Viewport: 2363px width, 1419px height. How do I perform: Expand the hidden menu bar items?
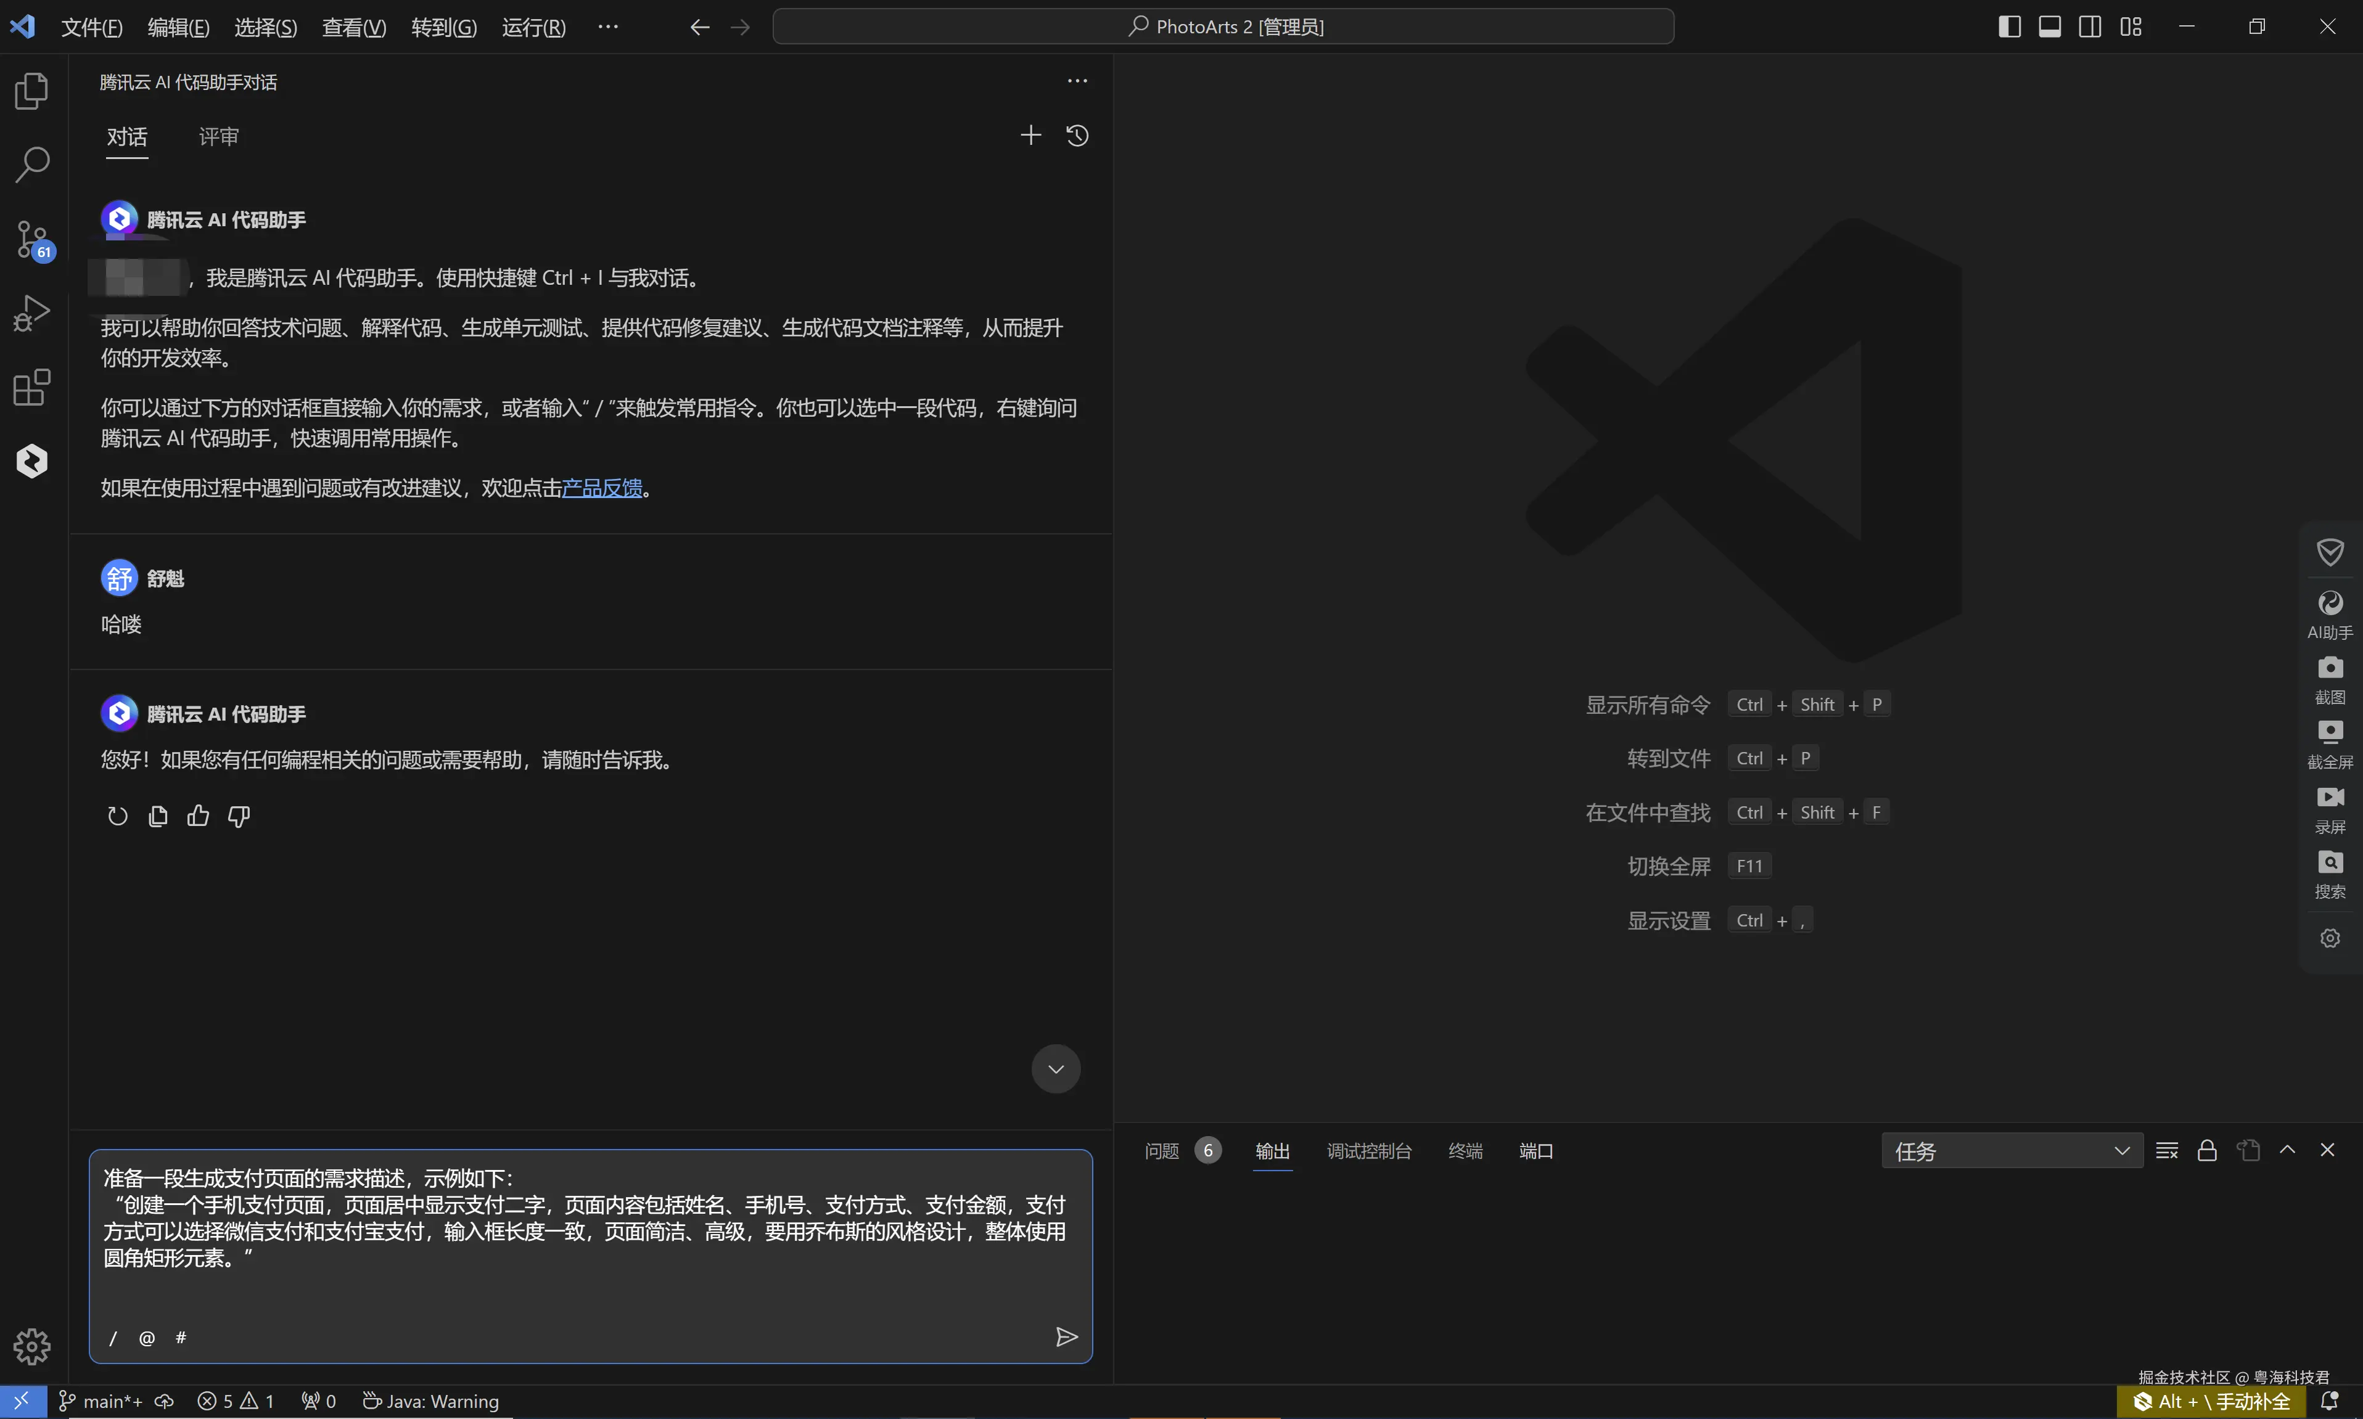[608, 27]
